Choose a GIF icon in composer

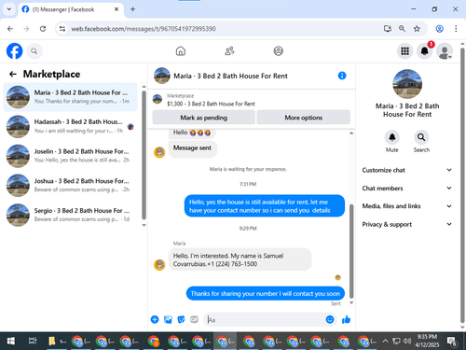coord(194,319)
